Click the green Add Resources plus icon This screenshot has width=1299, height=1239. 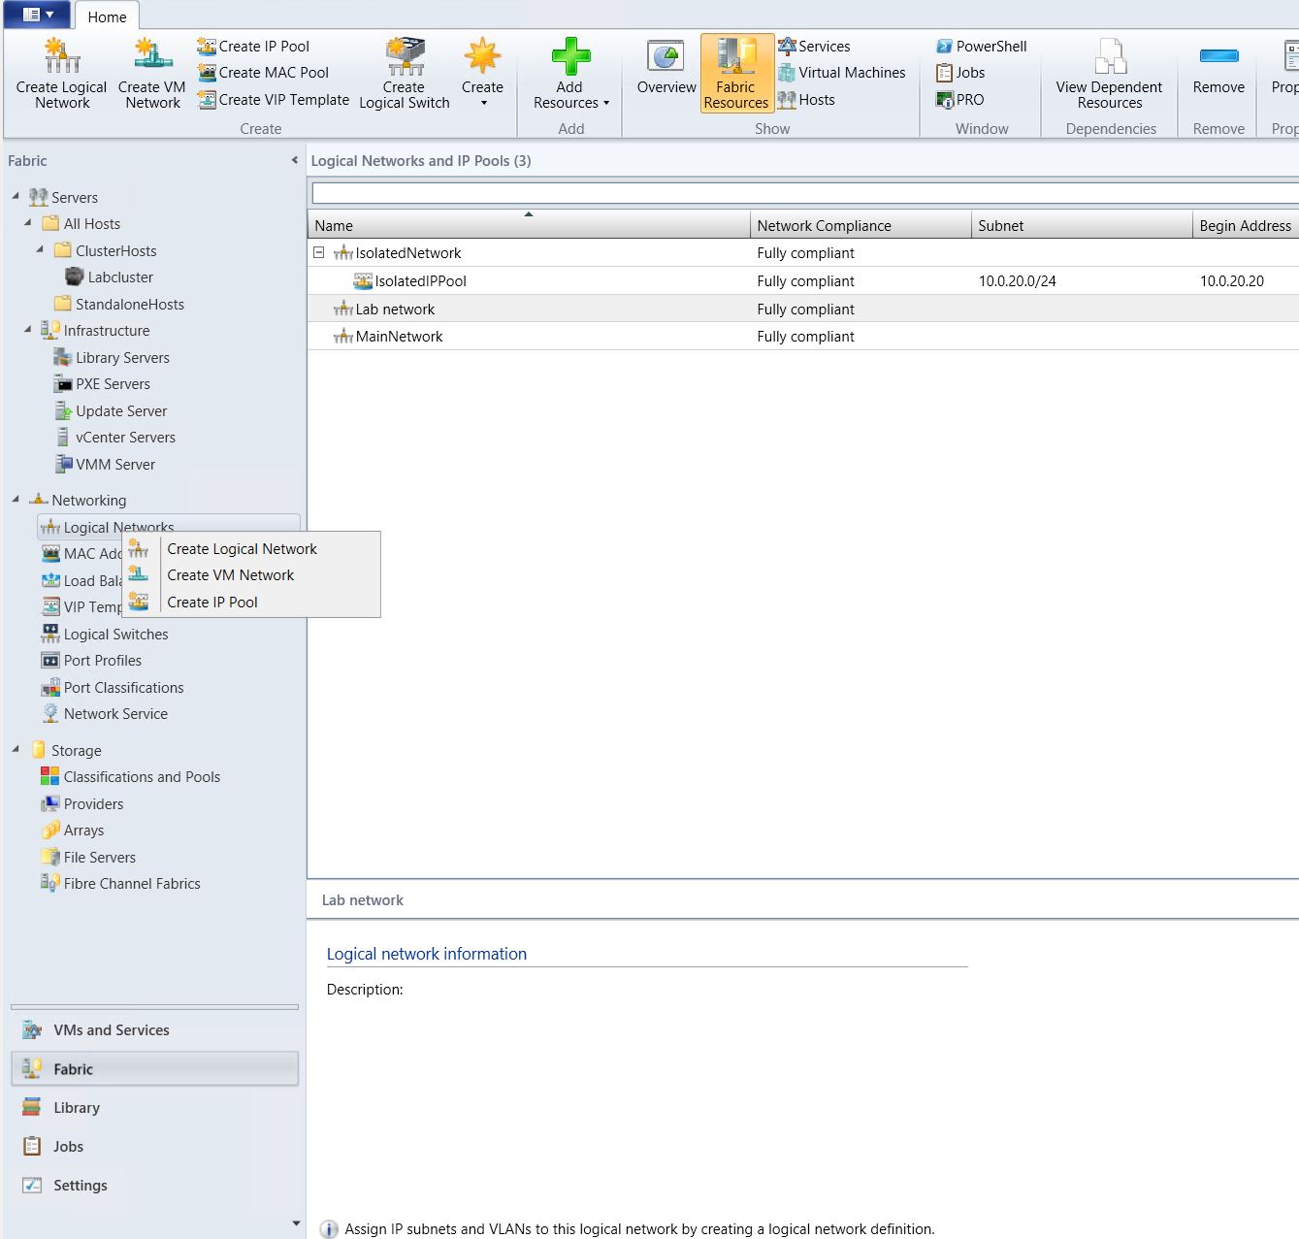570,56
